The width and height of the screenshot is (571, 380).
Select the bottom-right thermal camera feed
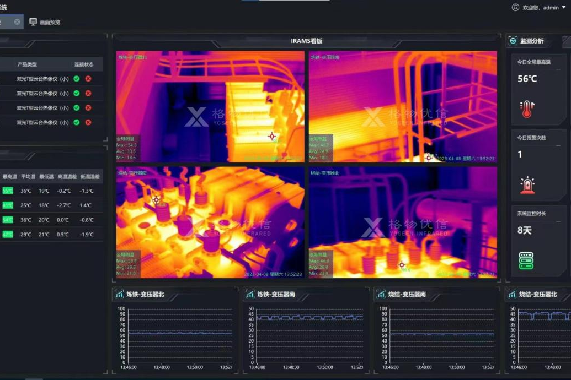(403, 222)
